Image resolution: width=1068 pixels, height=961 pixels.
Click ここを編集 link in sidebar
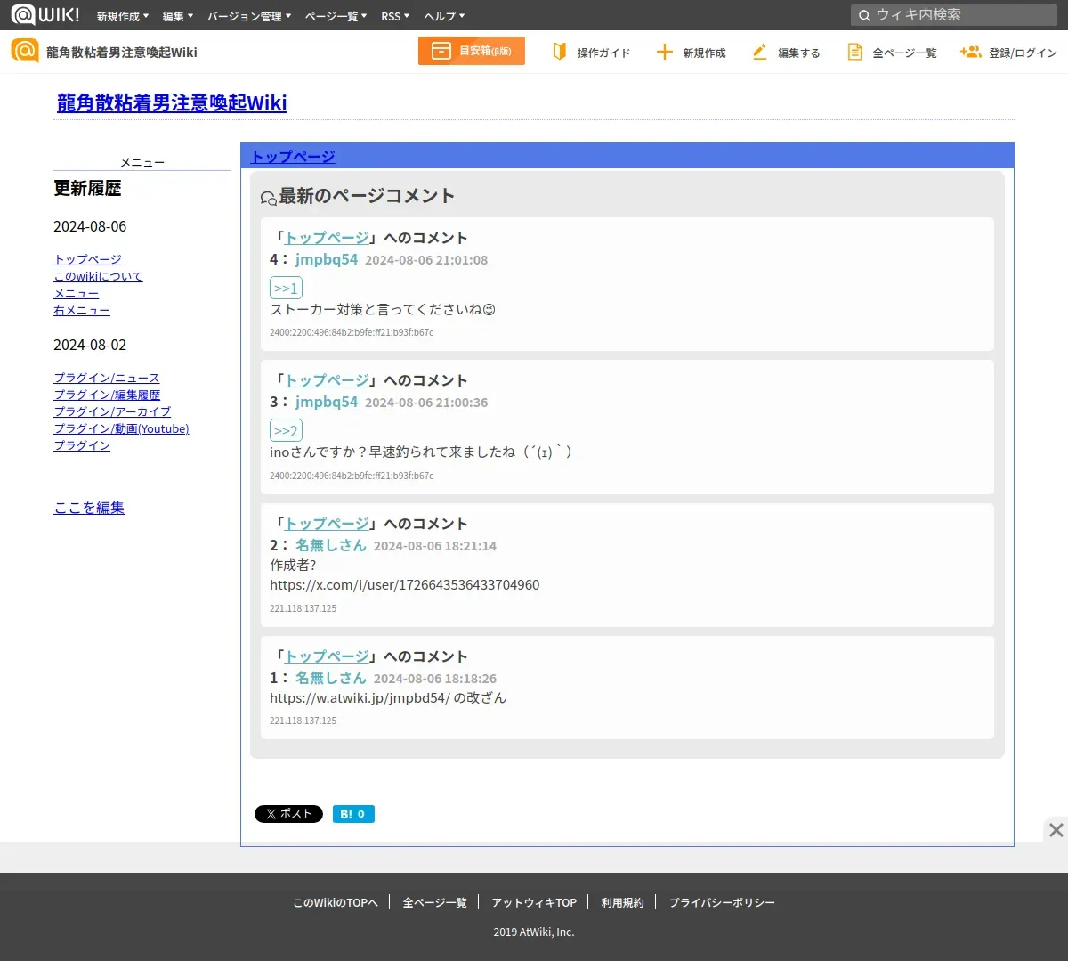[x=89, y=508]
